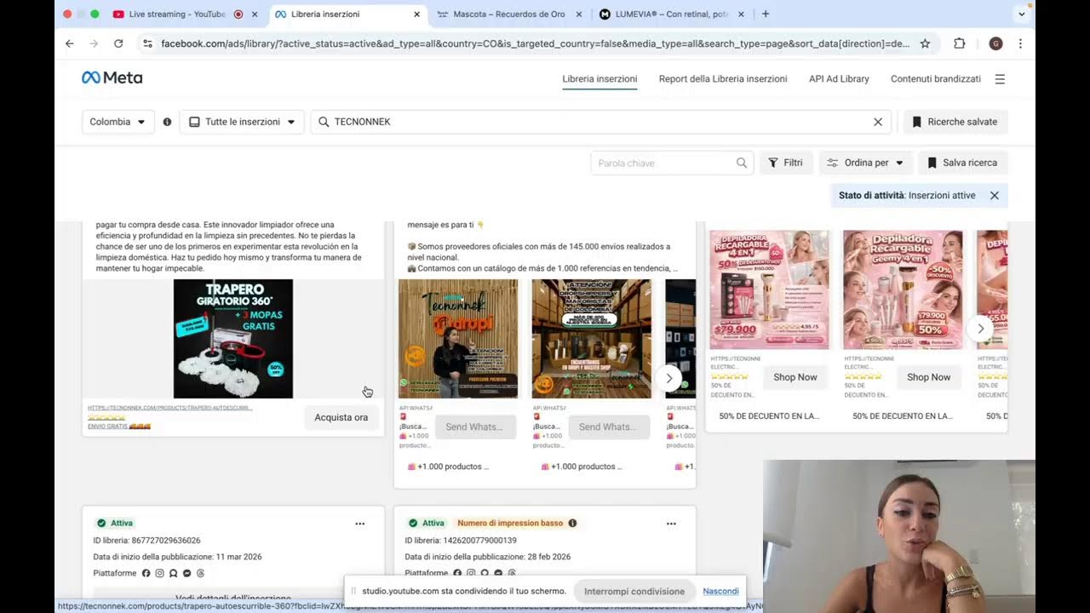Open the Colombia country dropdown
Viewport: 1090px width, 613px height.
(118, 122)
